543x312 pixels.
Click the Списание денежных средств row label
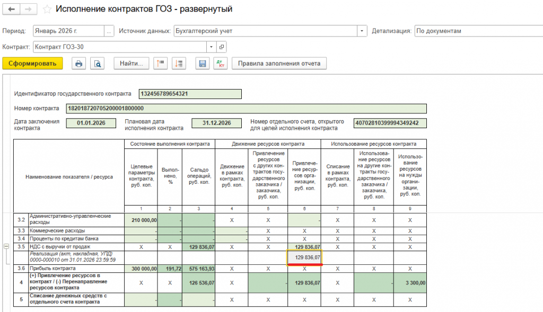[x=68, y=299]
